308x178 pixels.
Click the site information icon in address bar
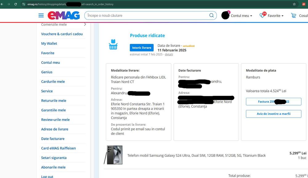point(24,4)
